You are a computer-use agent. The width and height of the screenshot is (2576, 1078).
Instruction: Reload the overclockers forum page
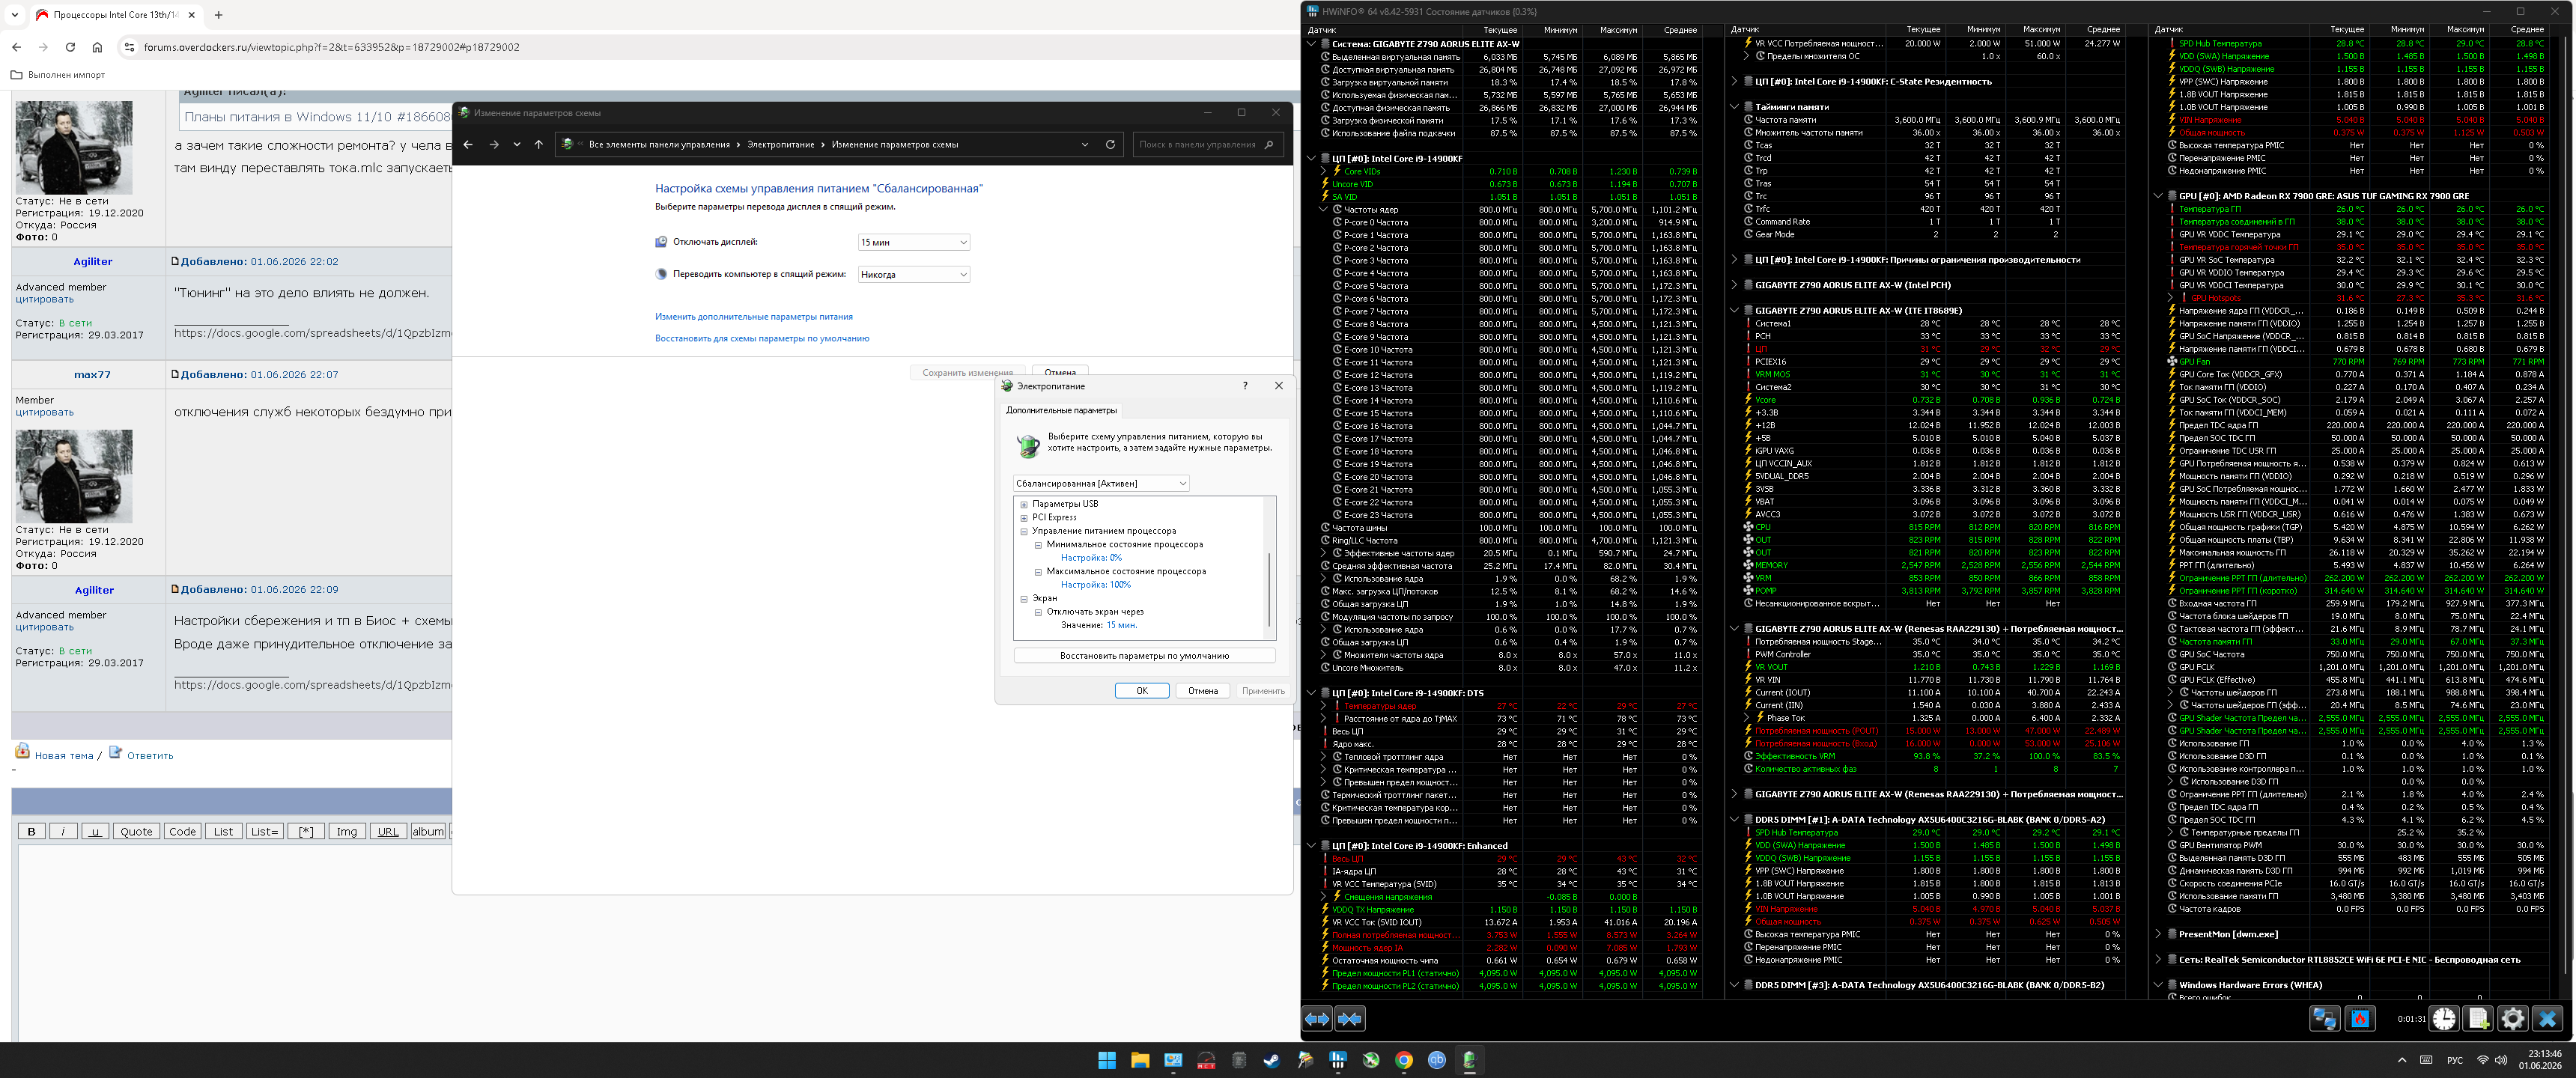pos(70,47)
